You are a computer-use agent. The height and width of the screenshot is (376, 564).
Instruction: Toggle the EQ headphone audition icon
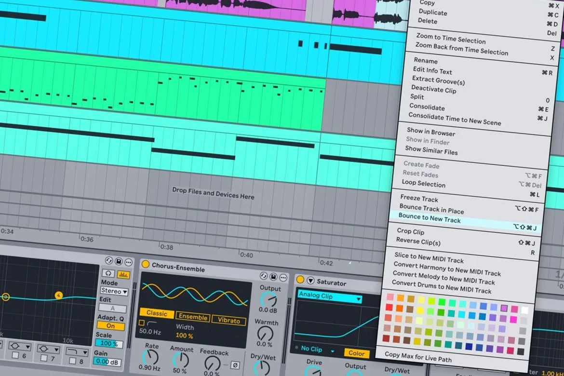tap(108, 273)
